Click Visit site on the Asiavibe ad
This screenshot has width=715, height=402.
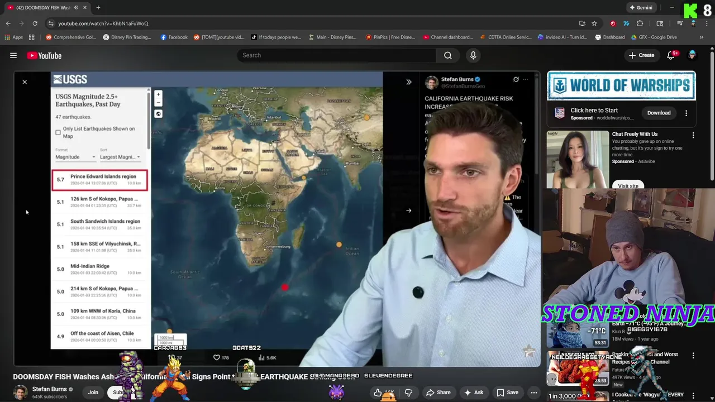coord(628,185)
